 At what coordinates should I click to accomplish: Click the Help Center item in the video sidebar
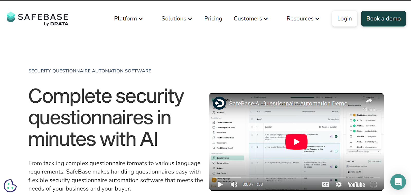[x=220, y=173]
